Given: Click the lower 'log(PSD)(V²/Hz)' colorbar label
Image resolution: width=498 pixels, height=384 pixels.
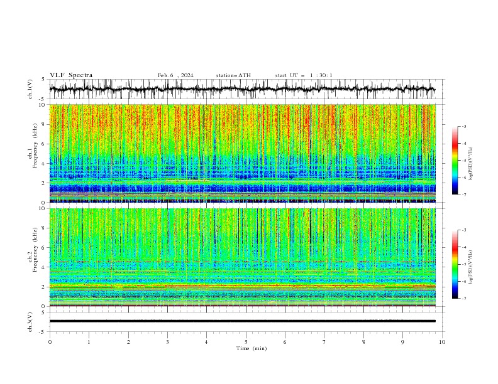Looking at the screenshot, I should click(470, 267).
